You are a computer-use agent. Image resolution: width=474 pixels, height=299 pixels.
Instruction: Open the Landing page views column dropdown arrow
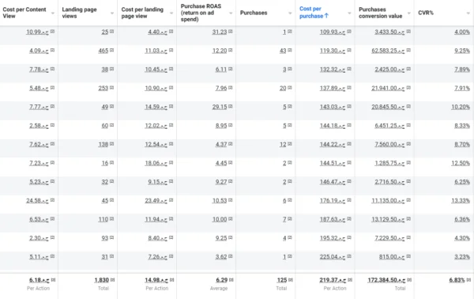click(112, 13)
